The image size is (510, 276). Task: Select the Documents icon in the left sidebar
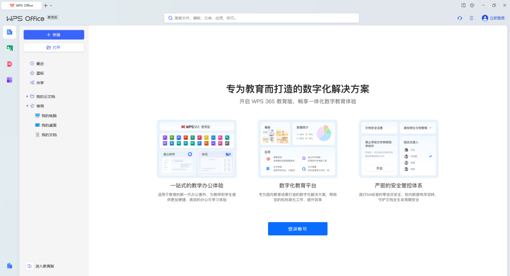[9, 32]
